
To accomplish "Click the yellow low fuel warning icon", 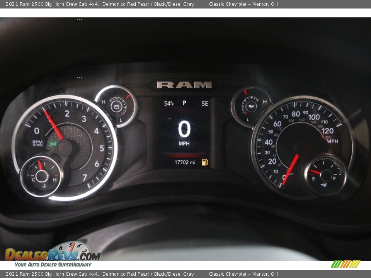I will click(205, 162).
